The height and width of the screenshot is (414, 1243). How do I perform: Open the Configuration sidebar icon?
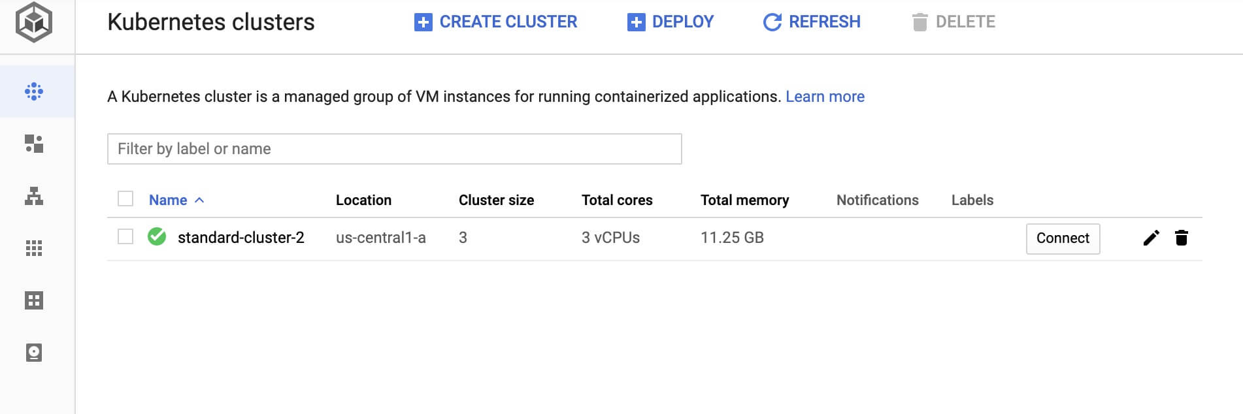[34, 300]
